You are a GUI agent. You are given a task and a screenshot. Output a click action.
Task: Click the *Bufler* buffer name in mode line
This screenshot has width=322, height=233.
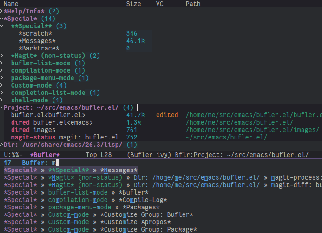pos(45,155)
